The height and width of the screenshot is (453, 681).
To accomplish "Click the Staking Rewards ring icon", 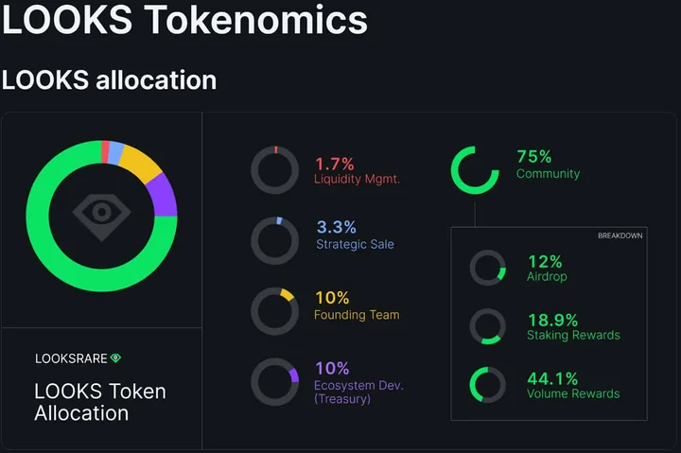I will [x=488, y=326].
